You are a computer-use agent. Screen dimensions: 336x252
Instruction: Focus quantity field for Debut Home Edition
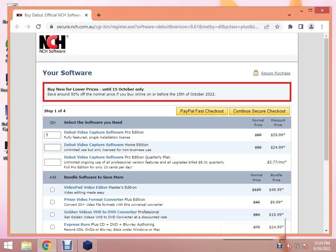tap(52, 147)
